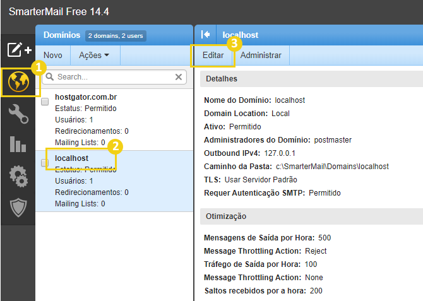Click the Detalhes section header
Screen dimensions: 423x301
pos(312,79)
